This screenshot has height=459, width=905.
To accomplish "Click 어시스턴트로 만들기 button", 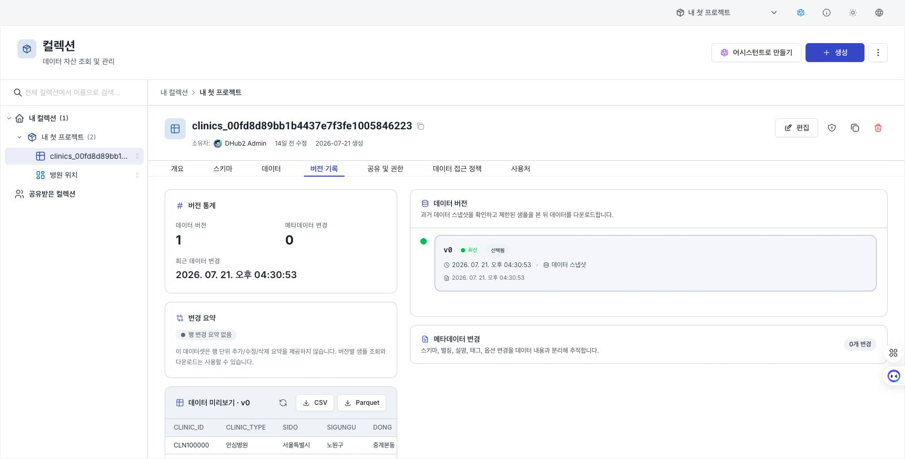I will (756, 53).
